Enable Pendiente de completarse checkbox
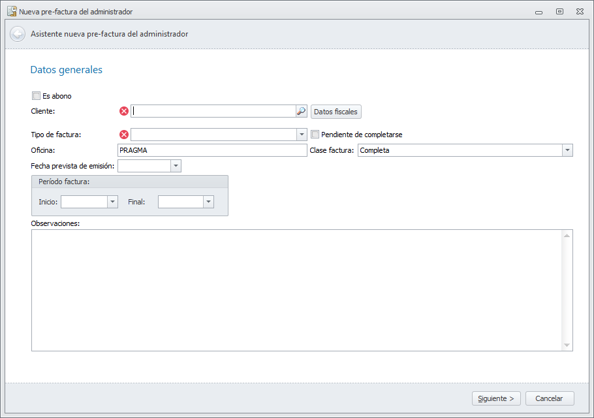 tap(315, 134)
